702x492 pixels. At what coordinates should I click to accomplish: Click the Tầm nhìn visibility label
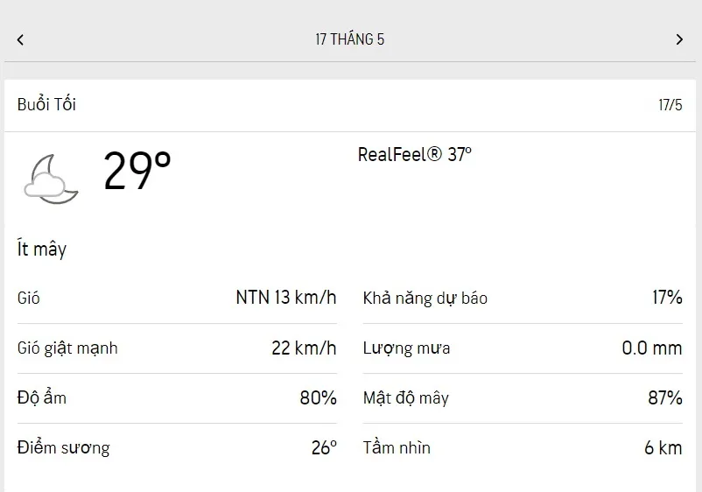(x=397, y=448)
